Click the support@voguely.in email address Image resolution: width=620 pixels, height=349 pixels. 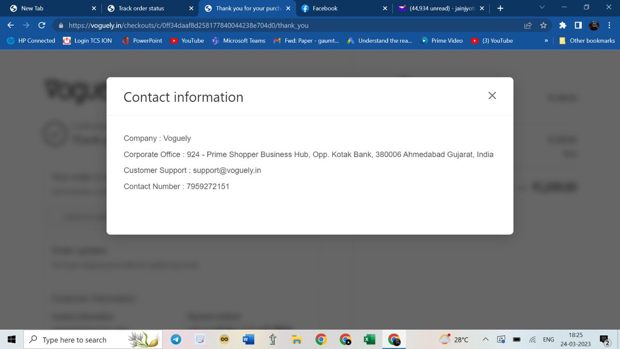click(x=227, y=170)
